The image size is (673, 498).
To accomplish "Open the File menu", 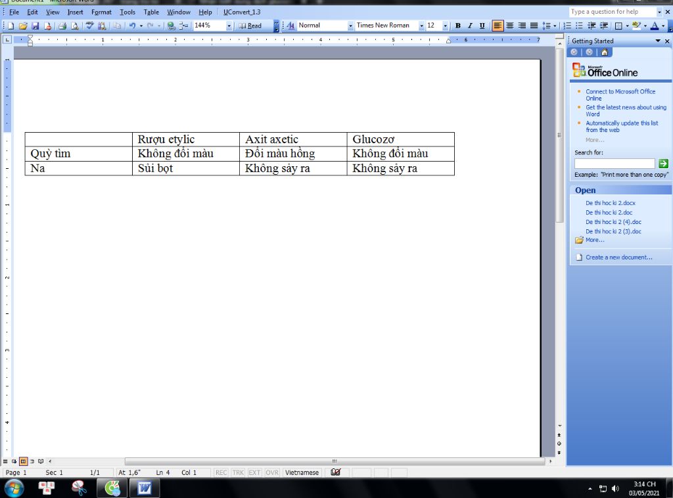I will point(14,12).
